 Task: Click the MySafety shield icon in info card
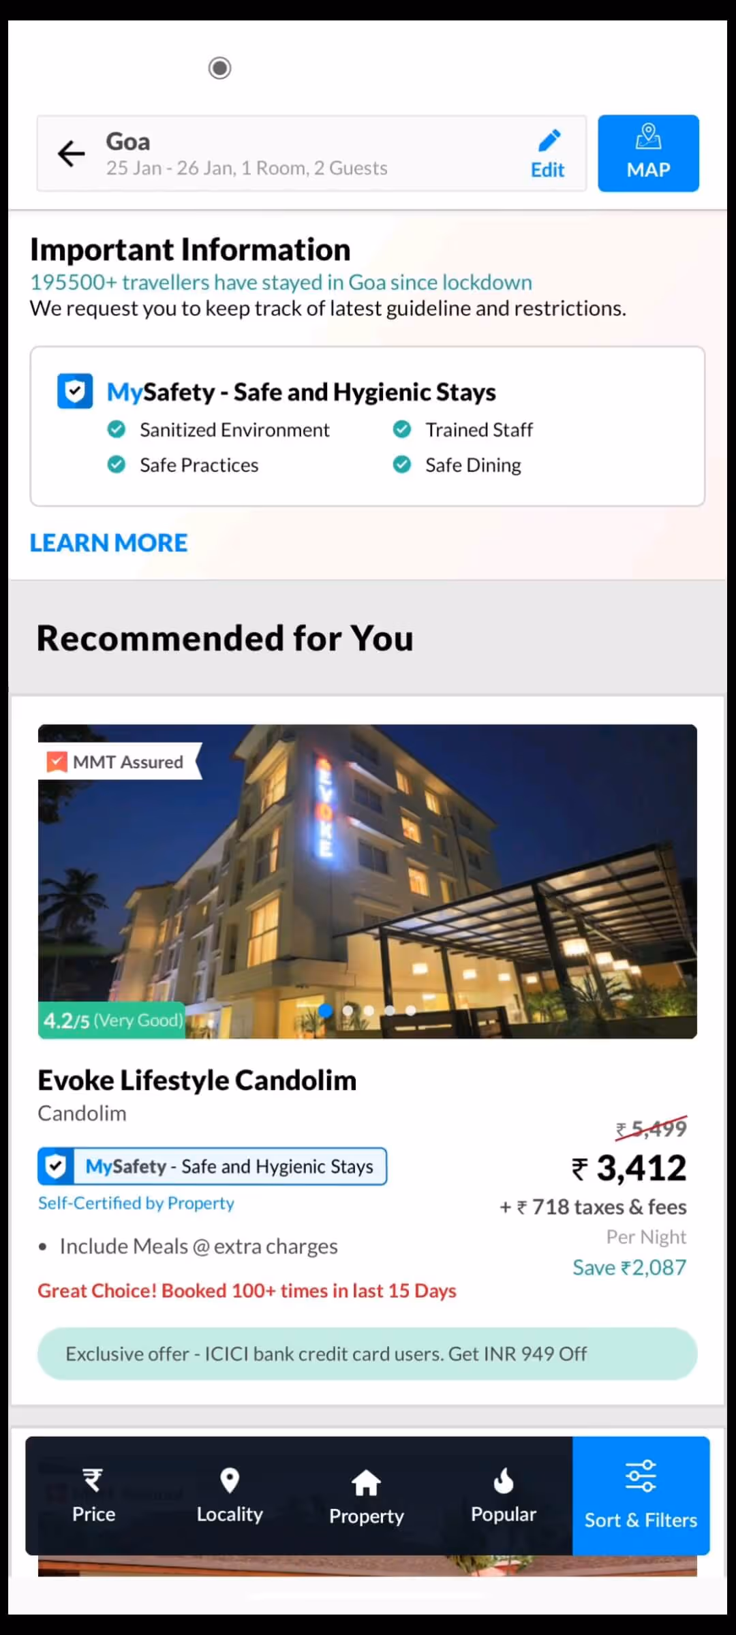(x=75, y=391)
